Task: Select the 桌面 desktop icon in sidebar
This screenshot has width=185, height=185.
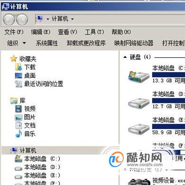Action: [x=18, y=75]
